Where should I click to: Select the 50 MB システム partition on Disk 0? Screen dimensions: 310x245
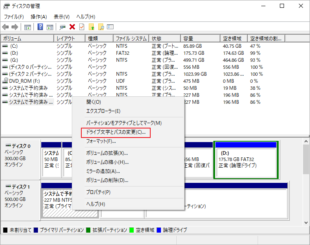coord(51,160)
